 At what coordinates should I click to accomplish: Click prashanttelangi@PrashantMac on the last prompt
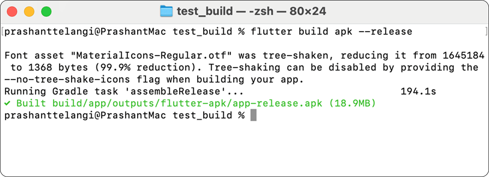86,115
